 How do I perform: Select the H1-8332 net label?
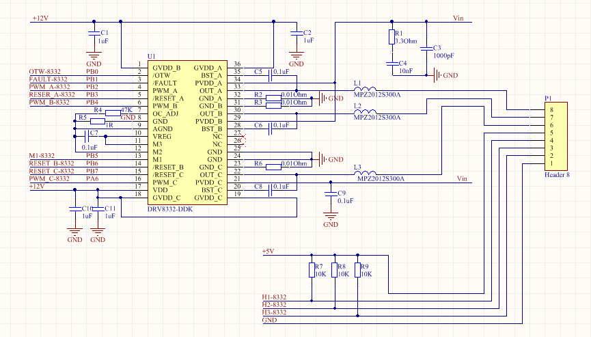point(274,297)
